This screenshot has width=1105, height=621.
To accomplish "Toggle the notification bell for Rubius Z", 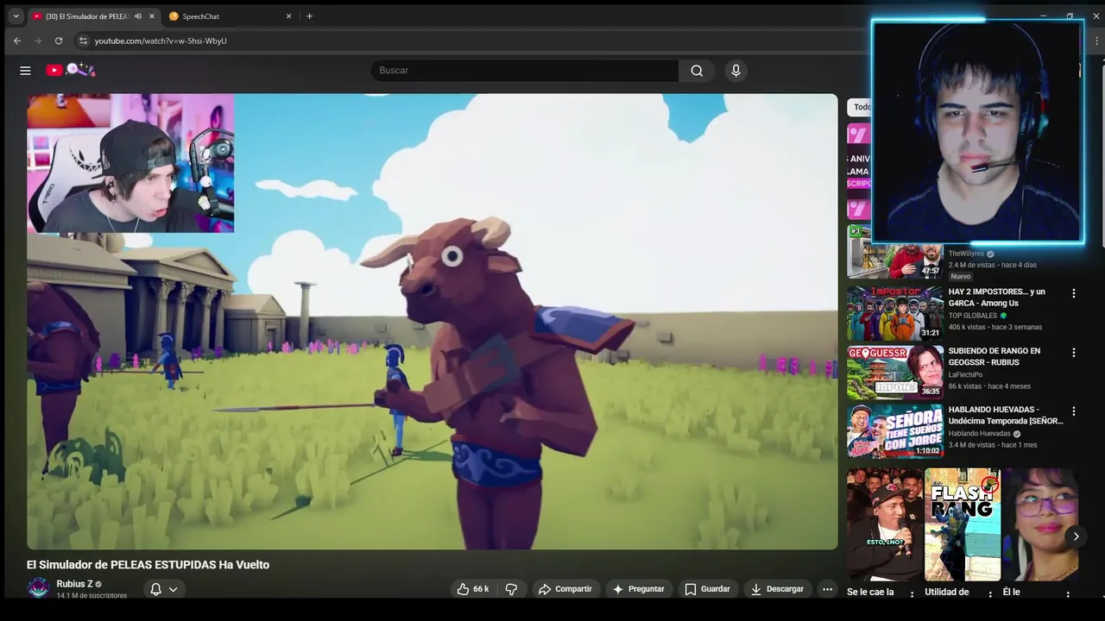I will 156,589.
